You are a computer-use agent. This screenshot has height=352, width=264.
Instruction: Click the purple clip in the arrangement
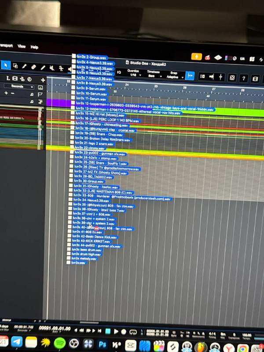point(58,103)
